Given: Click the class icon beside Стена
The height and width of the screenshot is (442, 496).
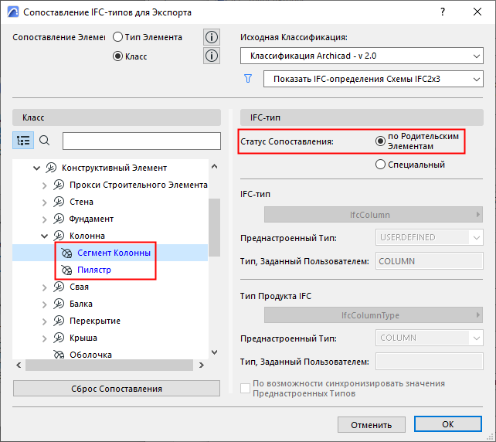Looking at the screenshot, I should pyautogui.click(x=59, y=202).
